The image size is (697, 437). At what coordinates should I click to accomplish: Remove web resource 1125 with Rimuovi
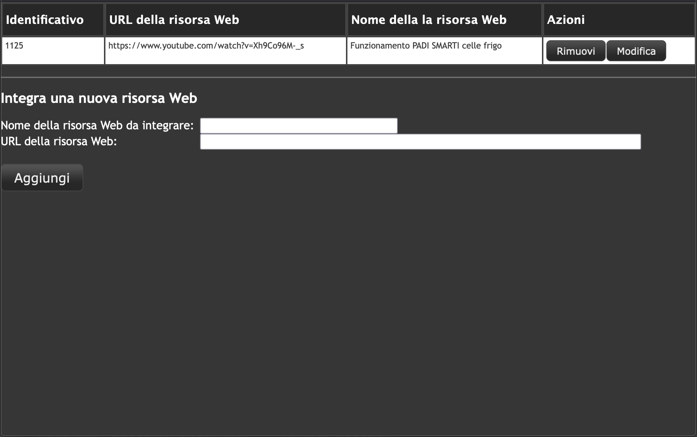[576, 51]
